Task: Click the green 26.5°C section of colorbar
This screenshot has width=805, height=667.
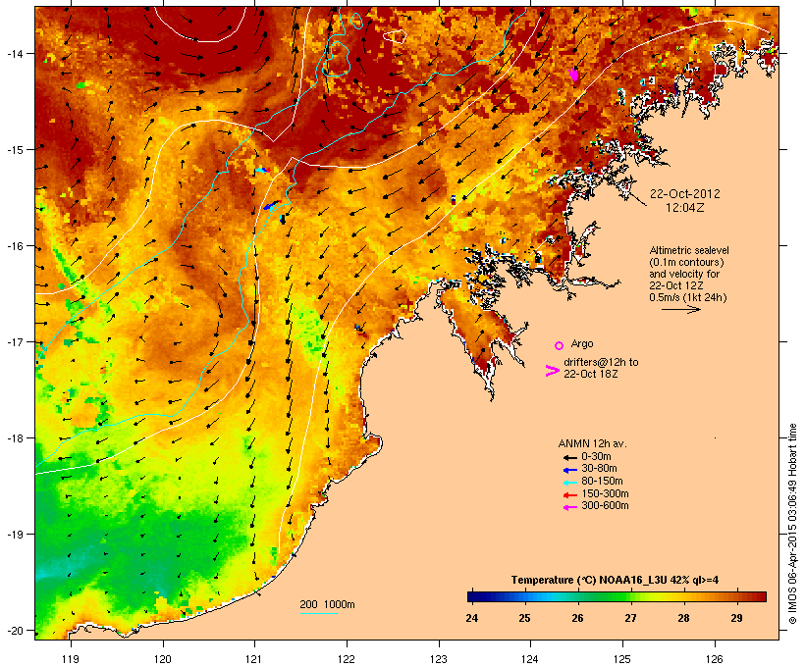Action: [x=604, y=596]
